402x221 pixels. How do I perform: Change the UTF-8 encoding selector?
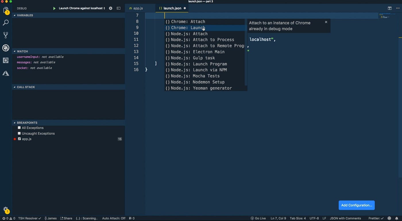click(x=314, y=218)
